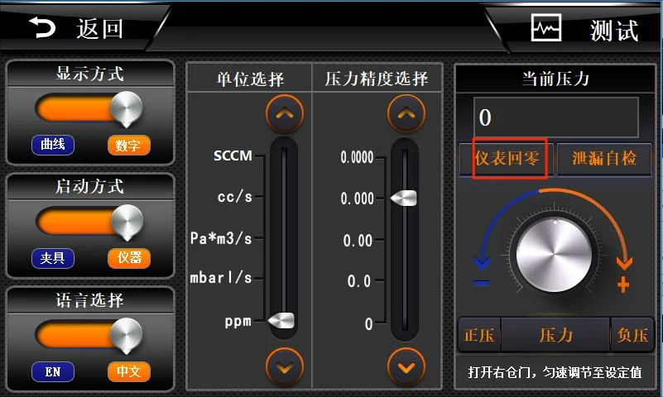Image resolution: width=663 pixels, height=397 pixels.
Task: Select 数字 display mode
Action: [x=128, y=146]
